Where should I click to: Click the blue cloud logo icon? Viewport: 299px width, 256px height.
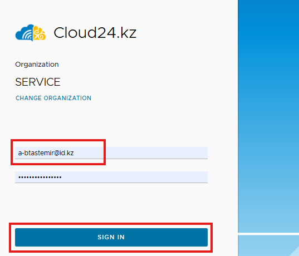(24, 33)
